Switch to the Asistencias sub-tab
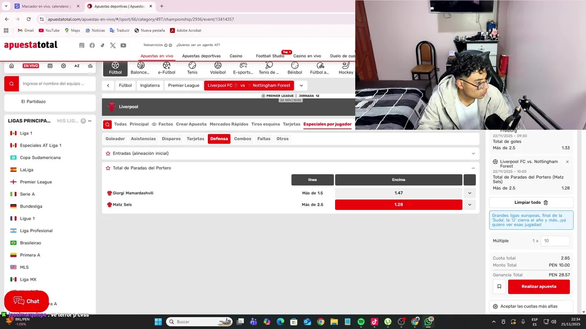The image size is (586, 329). coord(143,139)
